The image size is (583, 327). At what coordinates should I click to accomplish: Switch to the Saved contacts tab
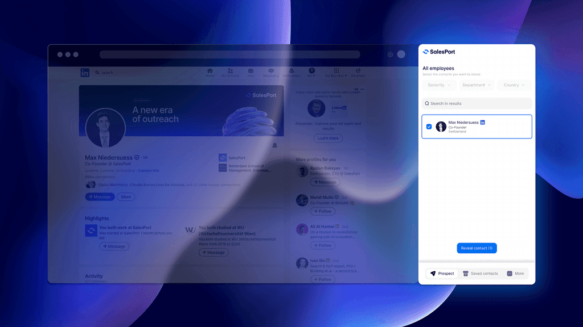480,274
